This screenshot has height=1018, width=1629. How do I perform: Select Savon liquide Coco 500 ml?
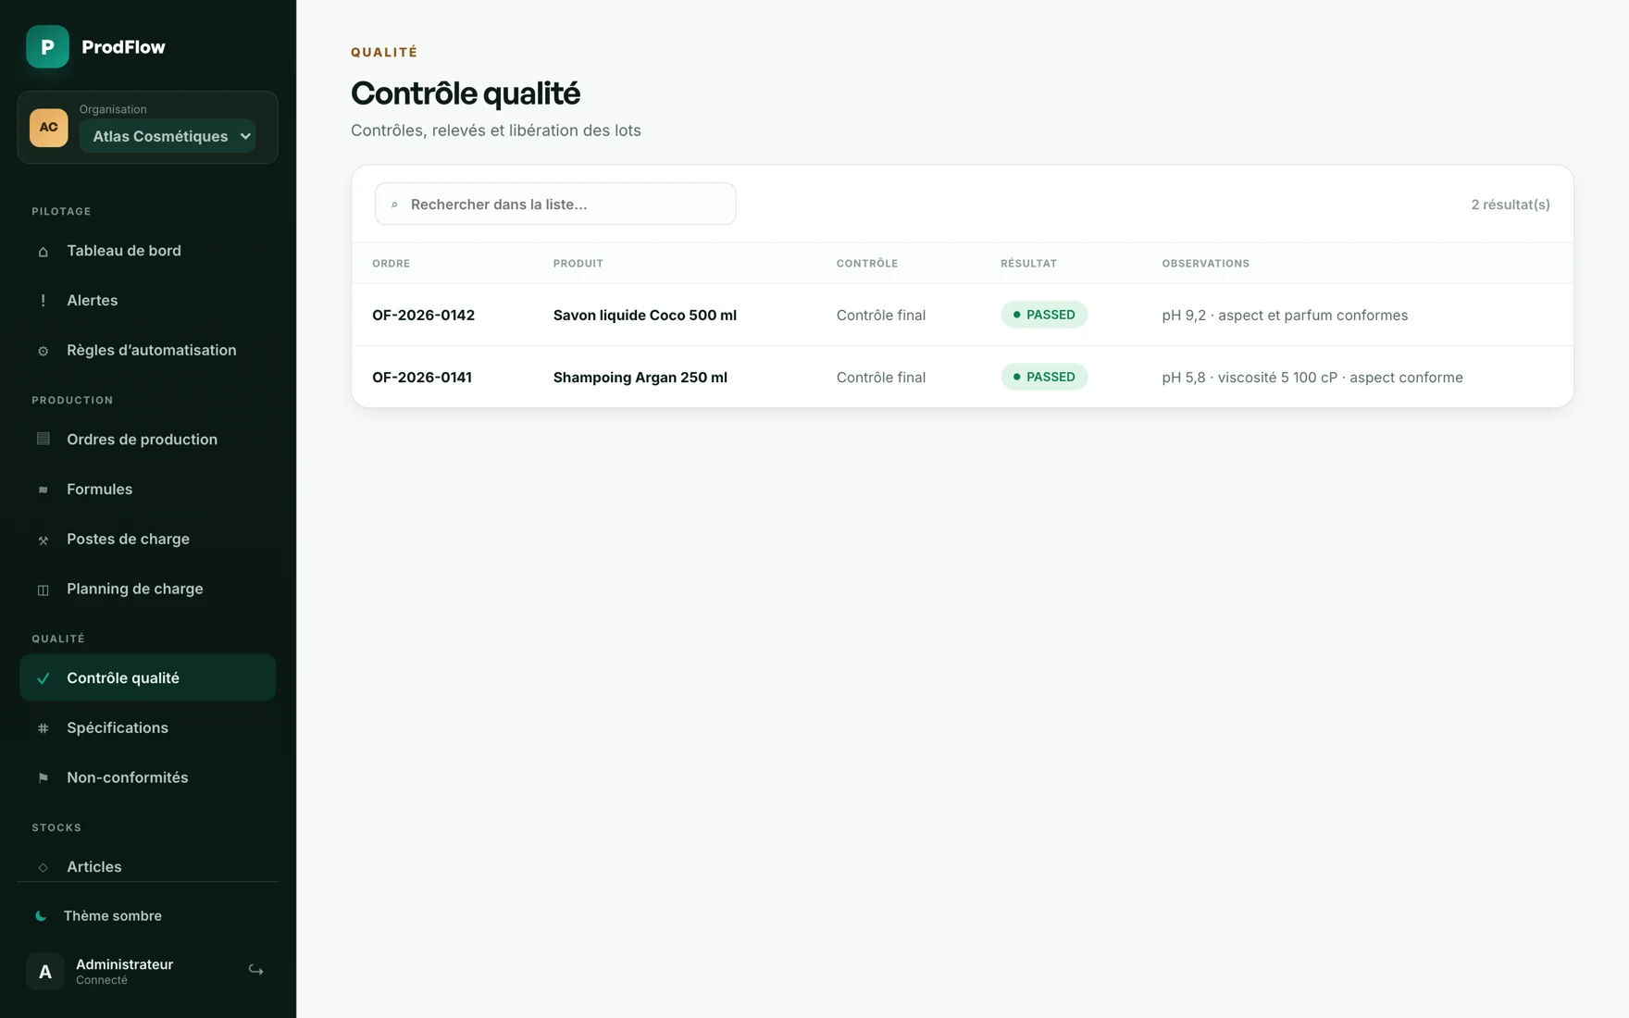[x=645, y=316]
